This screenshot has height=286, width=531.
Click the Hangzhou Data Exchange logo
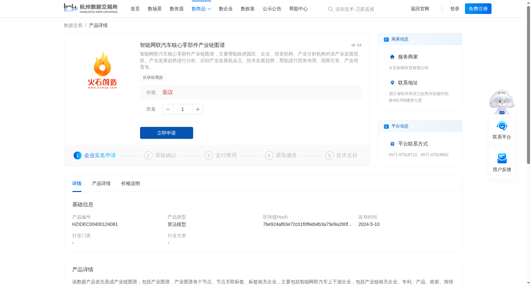[x=91, y=8]
